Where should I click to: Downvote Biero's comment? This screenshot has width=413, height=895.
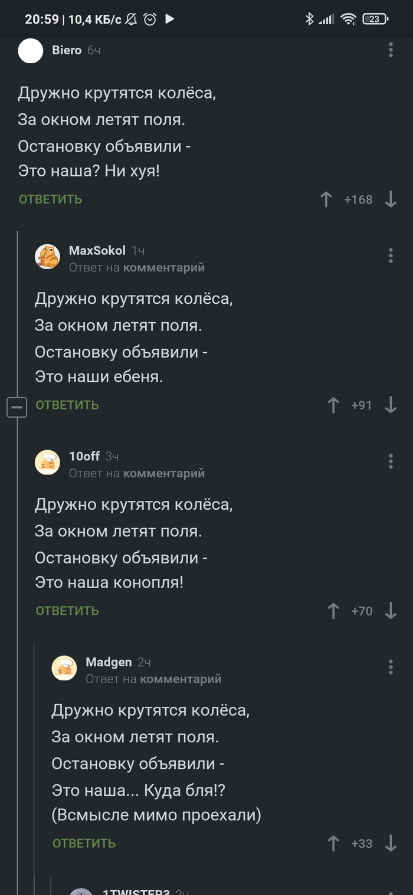tap(391, 199)
